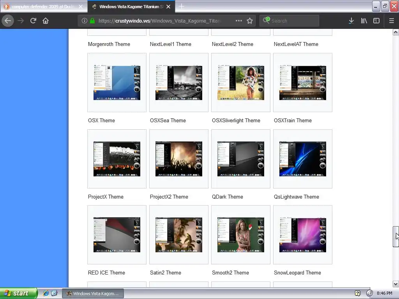
Task: Open the OSXSea Theme thumbnail
Action: point(178,83)
